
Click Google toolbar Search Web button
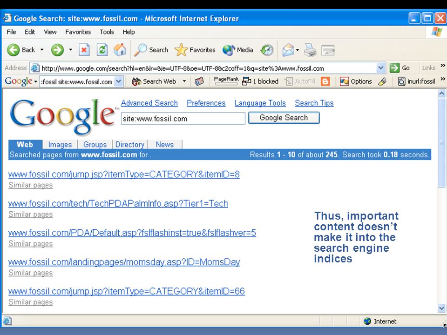[x=154, y=81]
